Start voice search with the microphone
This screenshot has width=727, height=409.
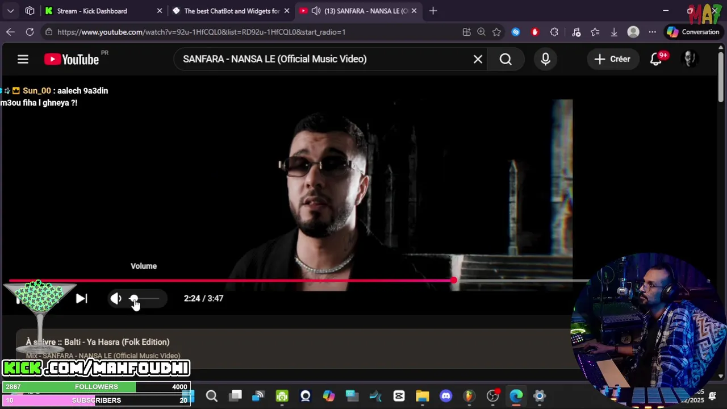[x=545, y=59]
